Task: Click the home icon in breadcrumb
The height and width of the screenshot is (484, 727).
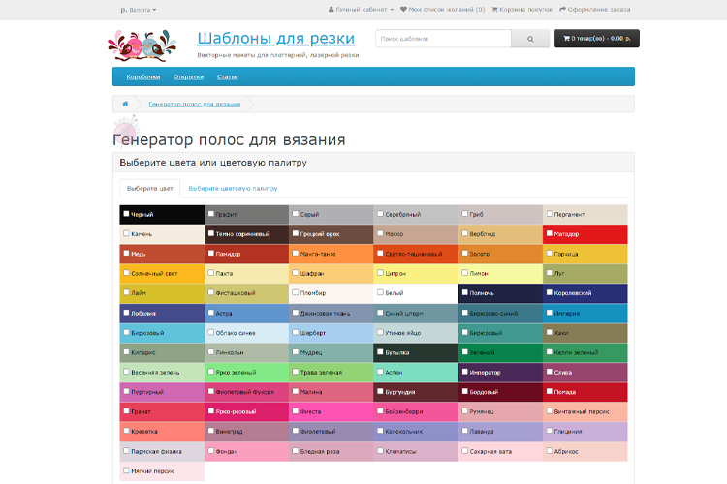Action: tap(125, 104)
